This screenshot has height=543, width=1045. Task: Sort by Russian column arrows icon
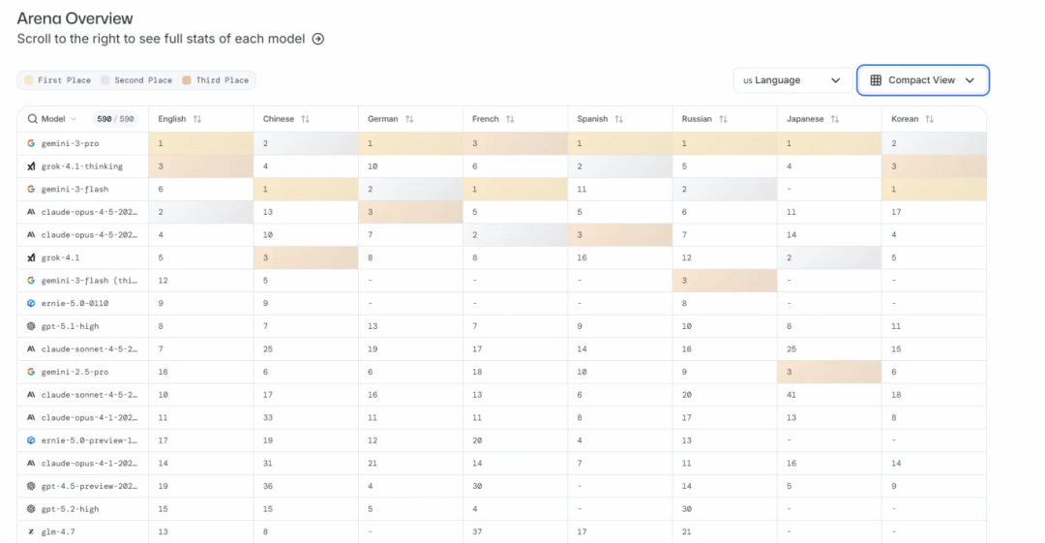click(x=723, y=119)
